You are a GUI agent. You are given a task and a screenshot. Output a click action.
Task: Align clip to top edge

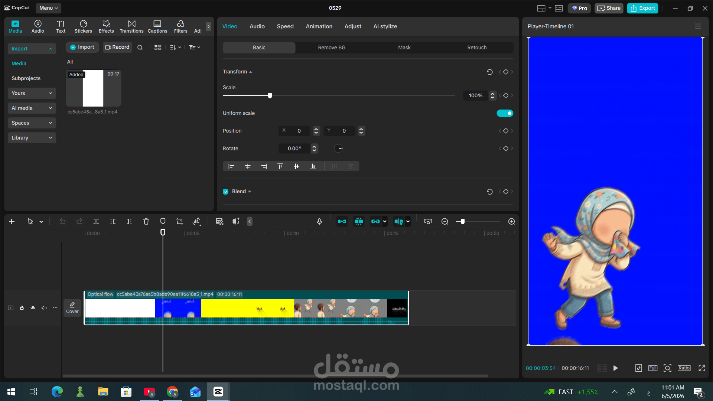[280, 166]
